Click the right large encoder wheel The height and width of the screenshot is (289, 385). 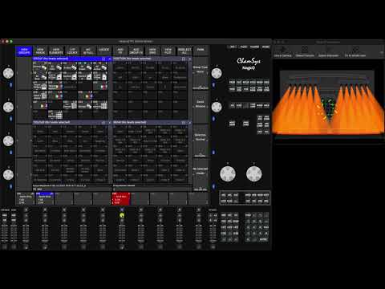pos(253,174)
